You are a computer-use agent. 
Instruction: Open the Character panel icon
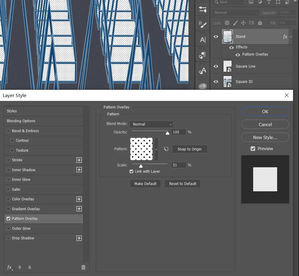pyautogui.click(x=203, y=40)
